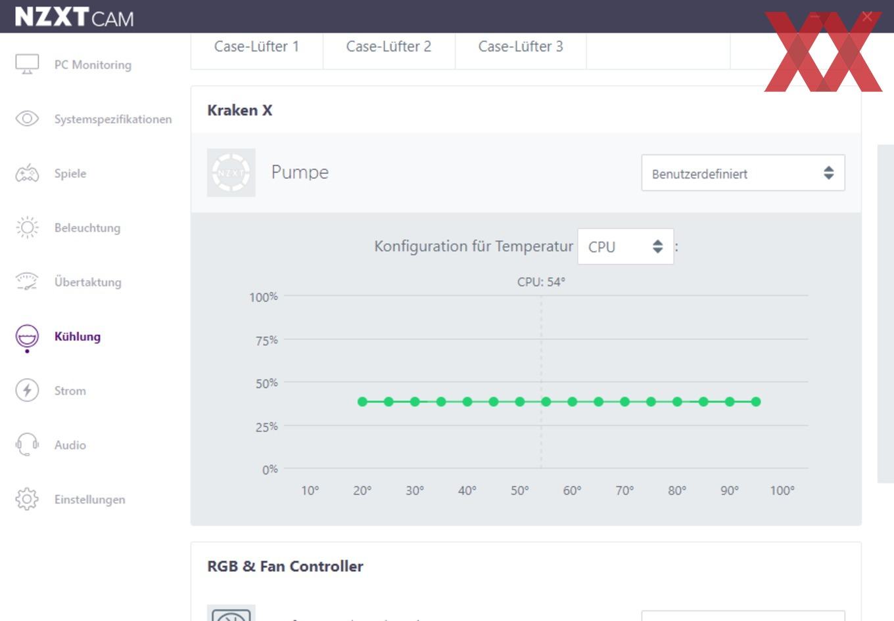894x621 pixels.
Task: Select the pump curve point at 70°
Action: tap(624, 402)
